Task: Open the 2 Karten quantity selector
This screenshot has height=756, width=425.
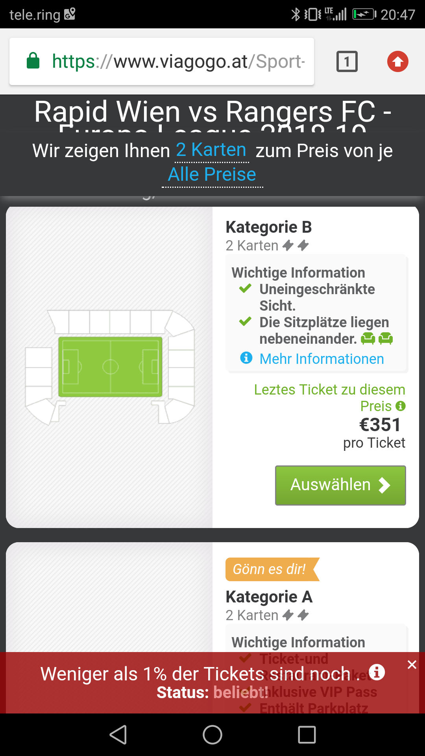Action: click(211, 150)
